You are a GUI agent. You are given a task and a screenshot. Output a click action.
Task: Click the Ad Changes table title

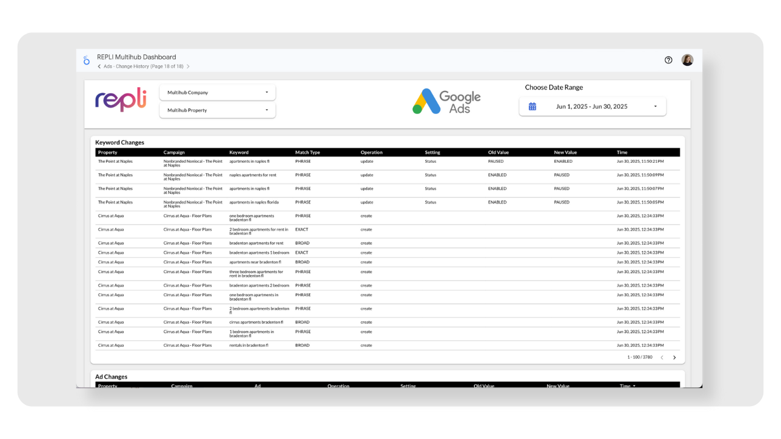coord(111,377)
